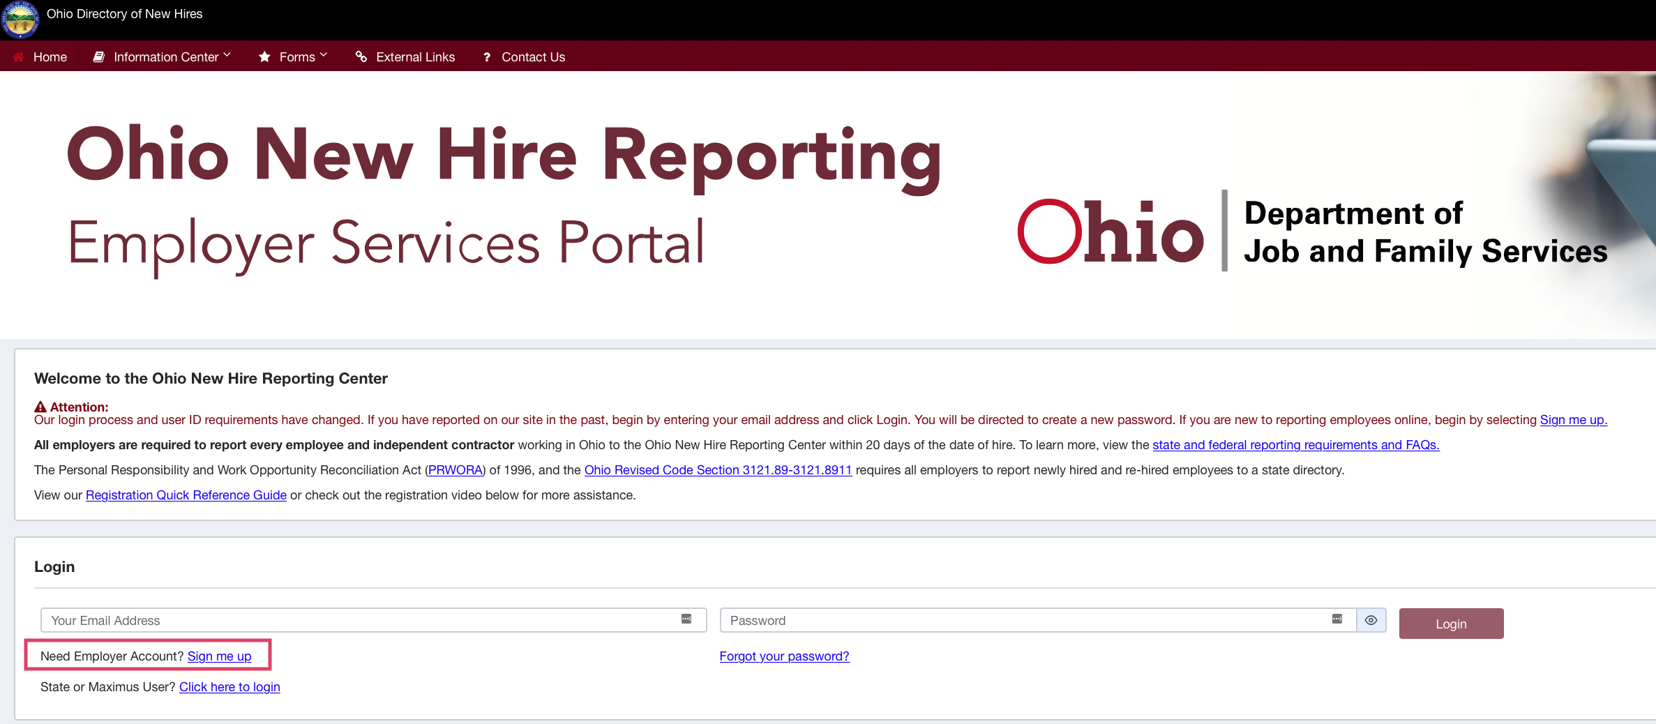Click the Ohio state seal logo
The height and width of the screenshot is (724, 1656).
pyautogui.click(x=20, y=20)
